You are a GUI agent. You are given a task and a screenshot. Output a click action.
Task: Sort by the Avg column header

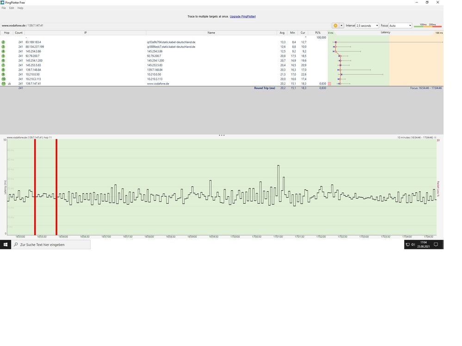pyautogui.click(x=282, y=33)
